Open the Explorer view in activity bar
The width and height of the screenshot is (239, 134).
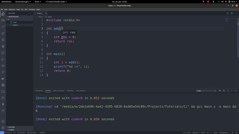pos(3,14)
